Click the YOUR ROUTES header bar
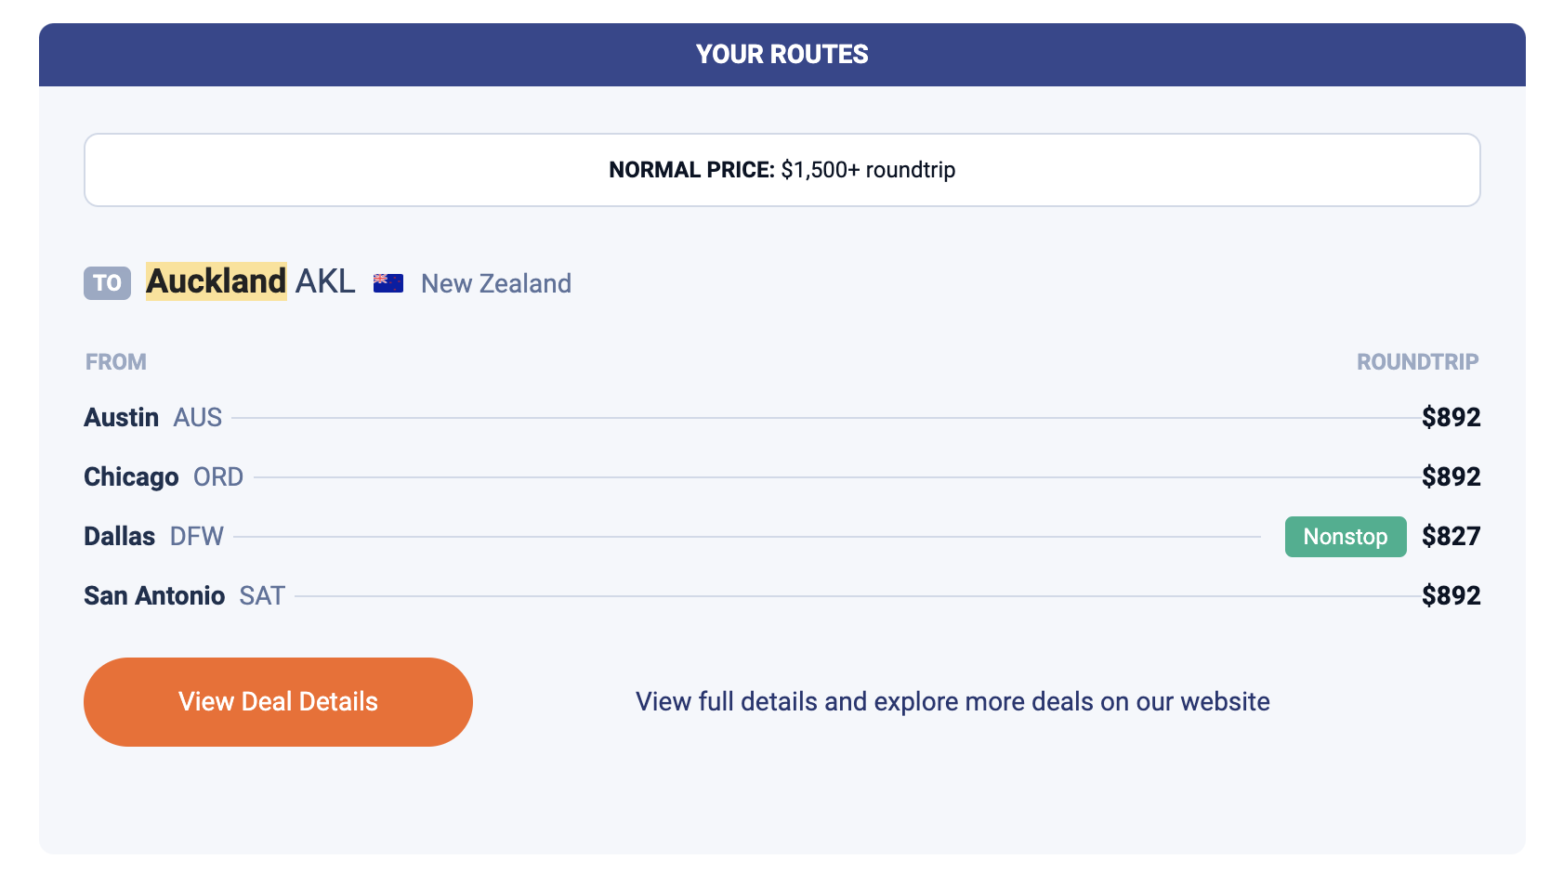This screenshot has width=1550, height=873. [x=782, y=55]
